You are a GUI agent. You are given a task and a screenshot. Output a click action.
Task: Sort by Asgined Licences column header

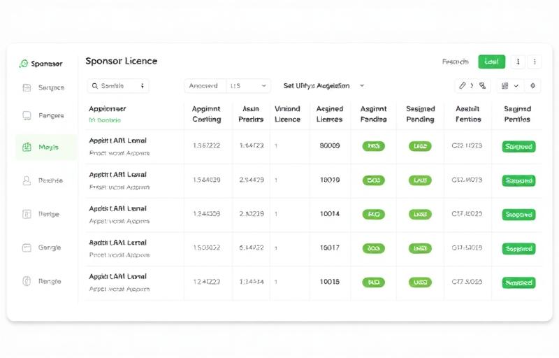pos(330,114)
